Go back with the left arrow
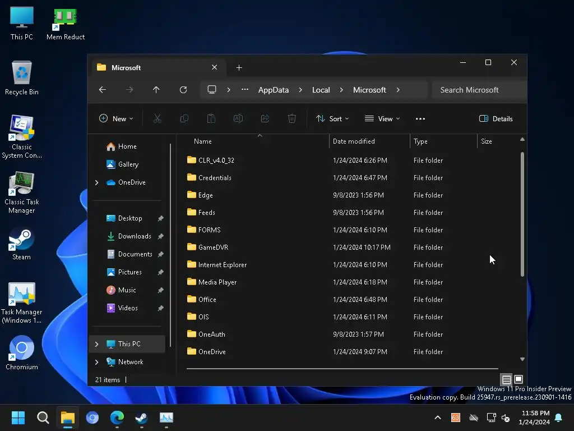The image size is (574, 431). click(x=103, y=90)
